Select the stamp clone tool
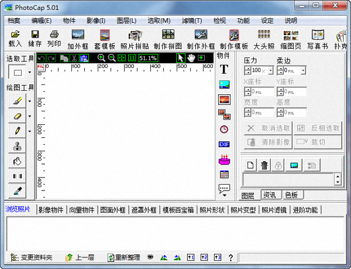 point(17,146)
